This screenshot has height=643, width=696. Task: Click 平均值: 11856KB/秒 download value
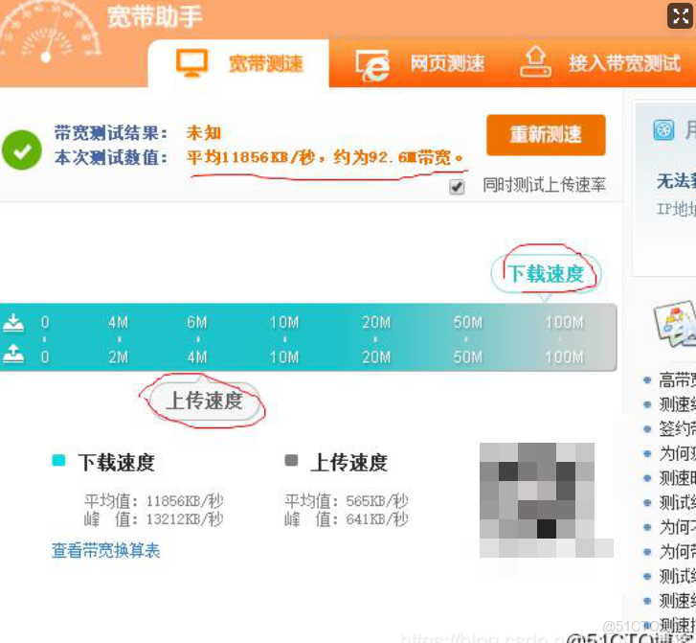click(x=154, y=501)
